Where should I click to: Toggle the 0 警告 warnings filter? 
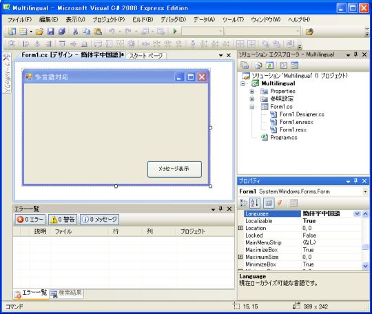pos(63,220)
